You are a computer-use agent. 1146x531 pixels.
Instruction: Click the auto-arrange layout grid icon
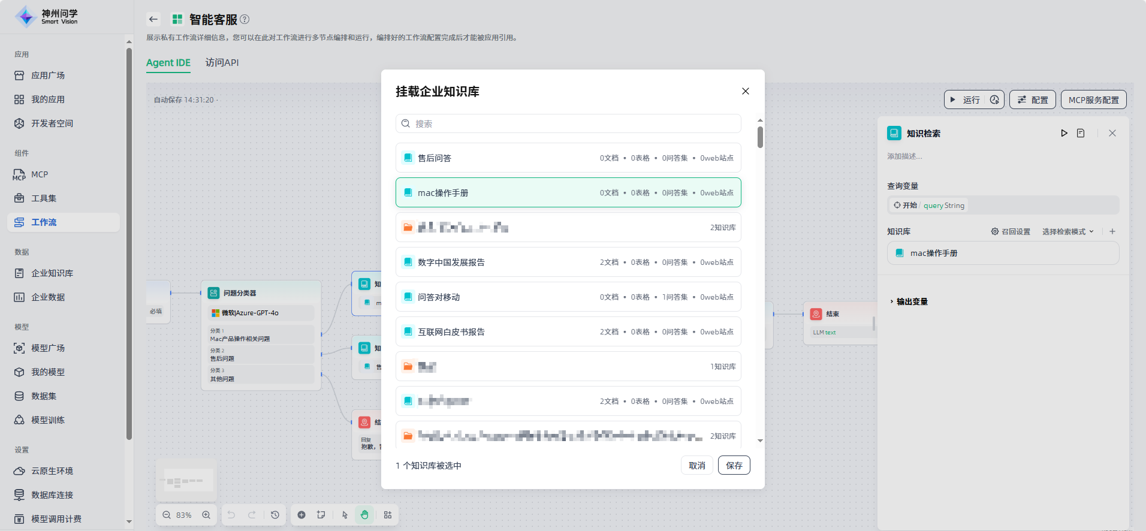pos(388,515)
